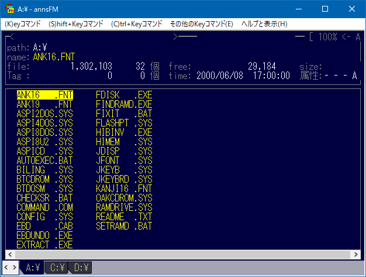Select file CONFIG .SYS
Viewport: 366px width, 277px height.
point(45,217)
